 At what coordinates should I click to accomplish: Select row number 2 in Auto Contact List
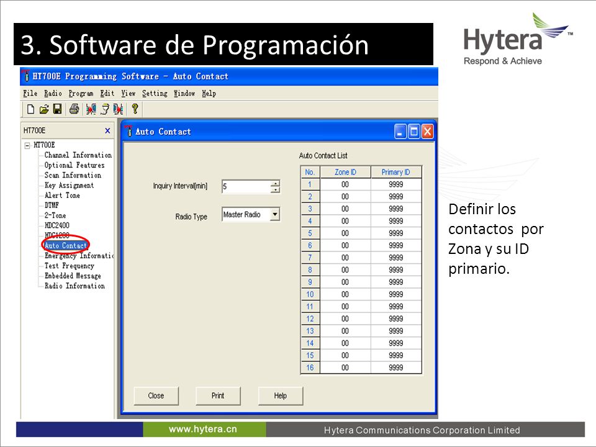[310, 197]
